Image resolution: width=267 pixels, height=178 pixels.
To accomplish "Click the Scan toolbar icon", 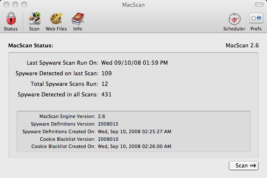I will (x=34, y=19).
